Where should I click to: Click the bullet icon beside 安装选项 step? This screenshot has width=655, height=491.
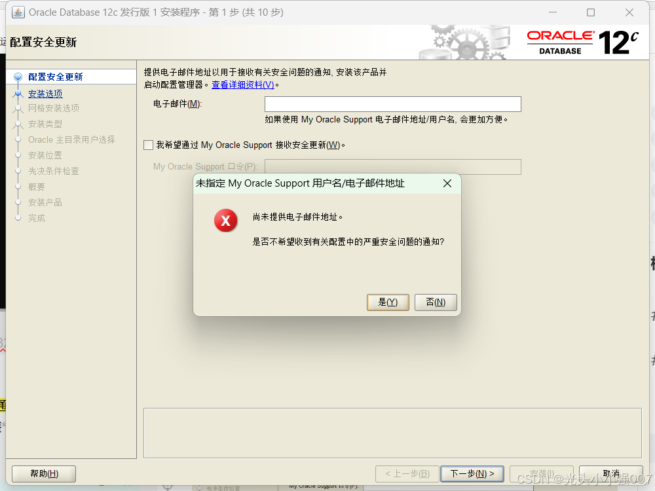pyautogui.click(x=18, y=94)
